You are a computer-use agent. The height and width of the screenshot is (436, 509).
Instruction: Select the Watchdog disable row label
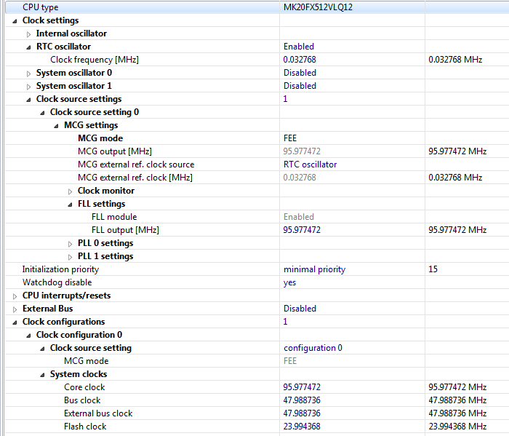[x=57, y=282]
